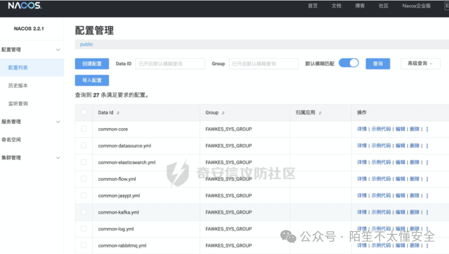The width and height of the screenshot is (449, 254).
Task: Click the NACOS logo in header
Action: 25,6
